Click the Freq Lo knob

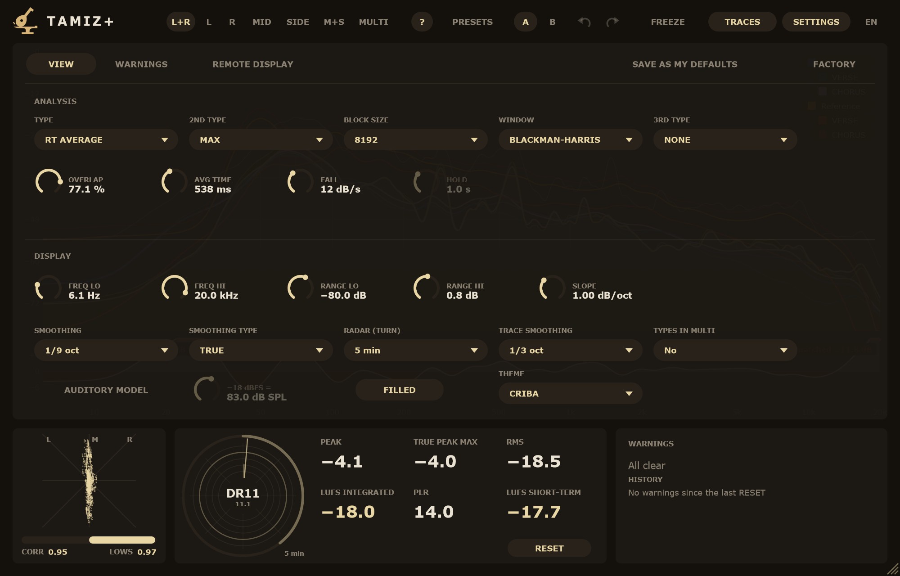coord(49,288)
